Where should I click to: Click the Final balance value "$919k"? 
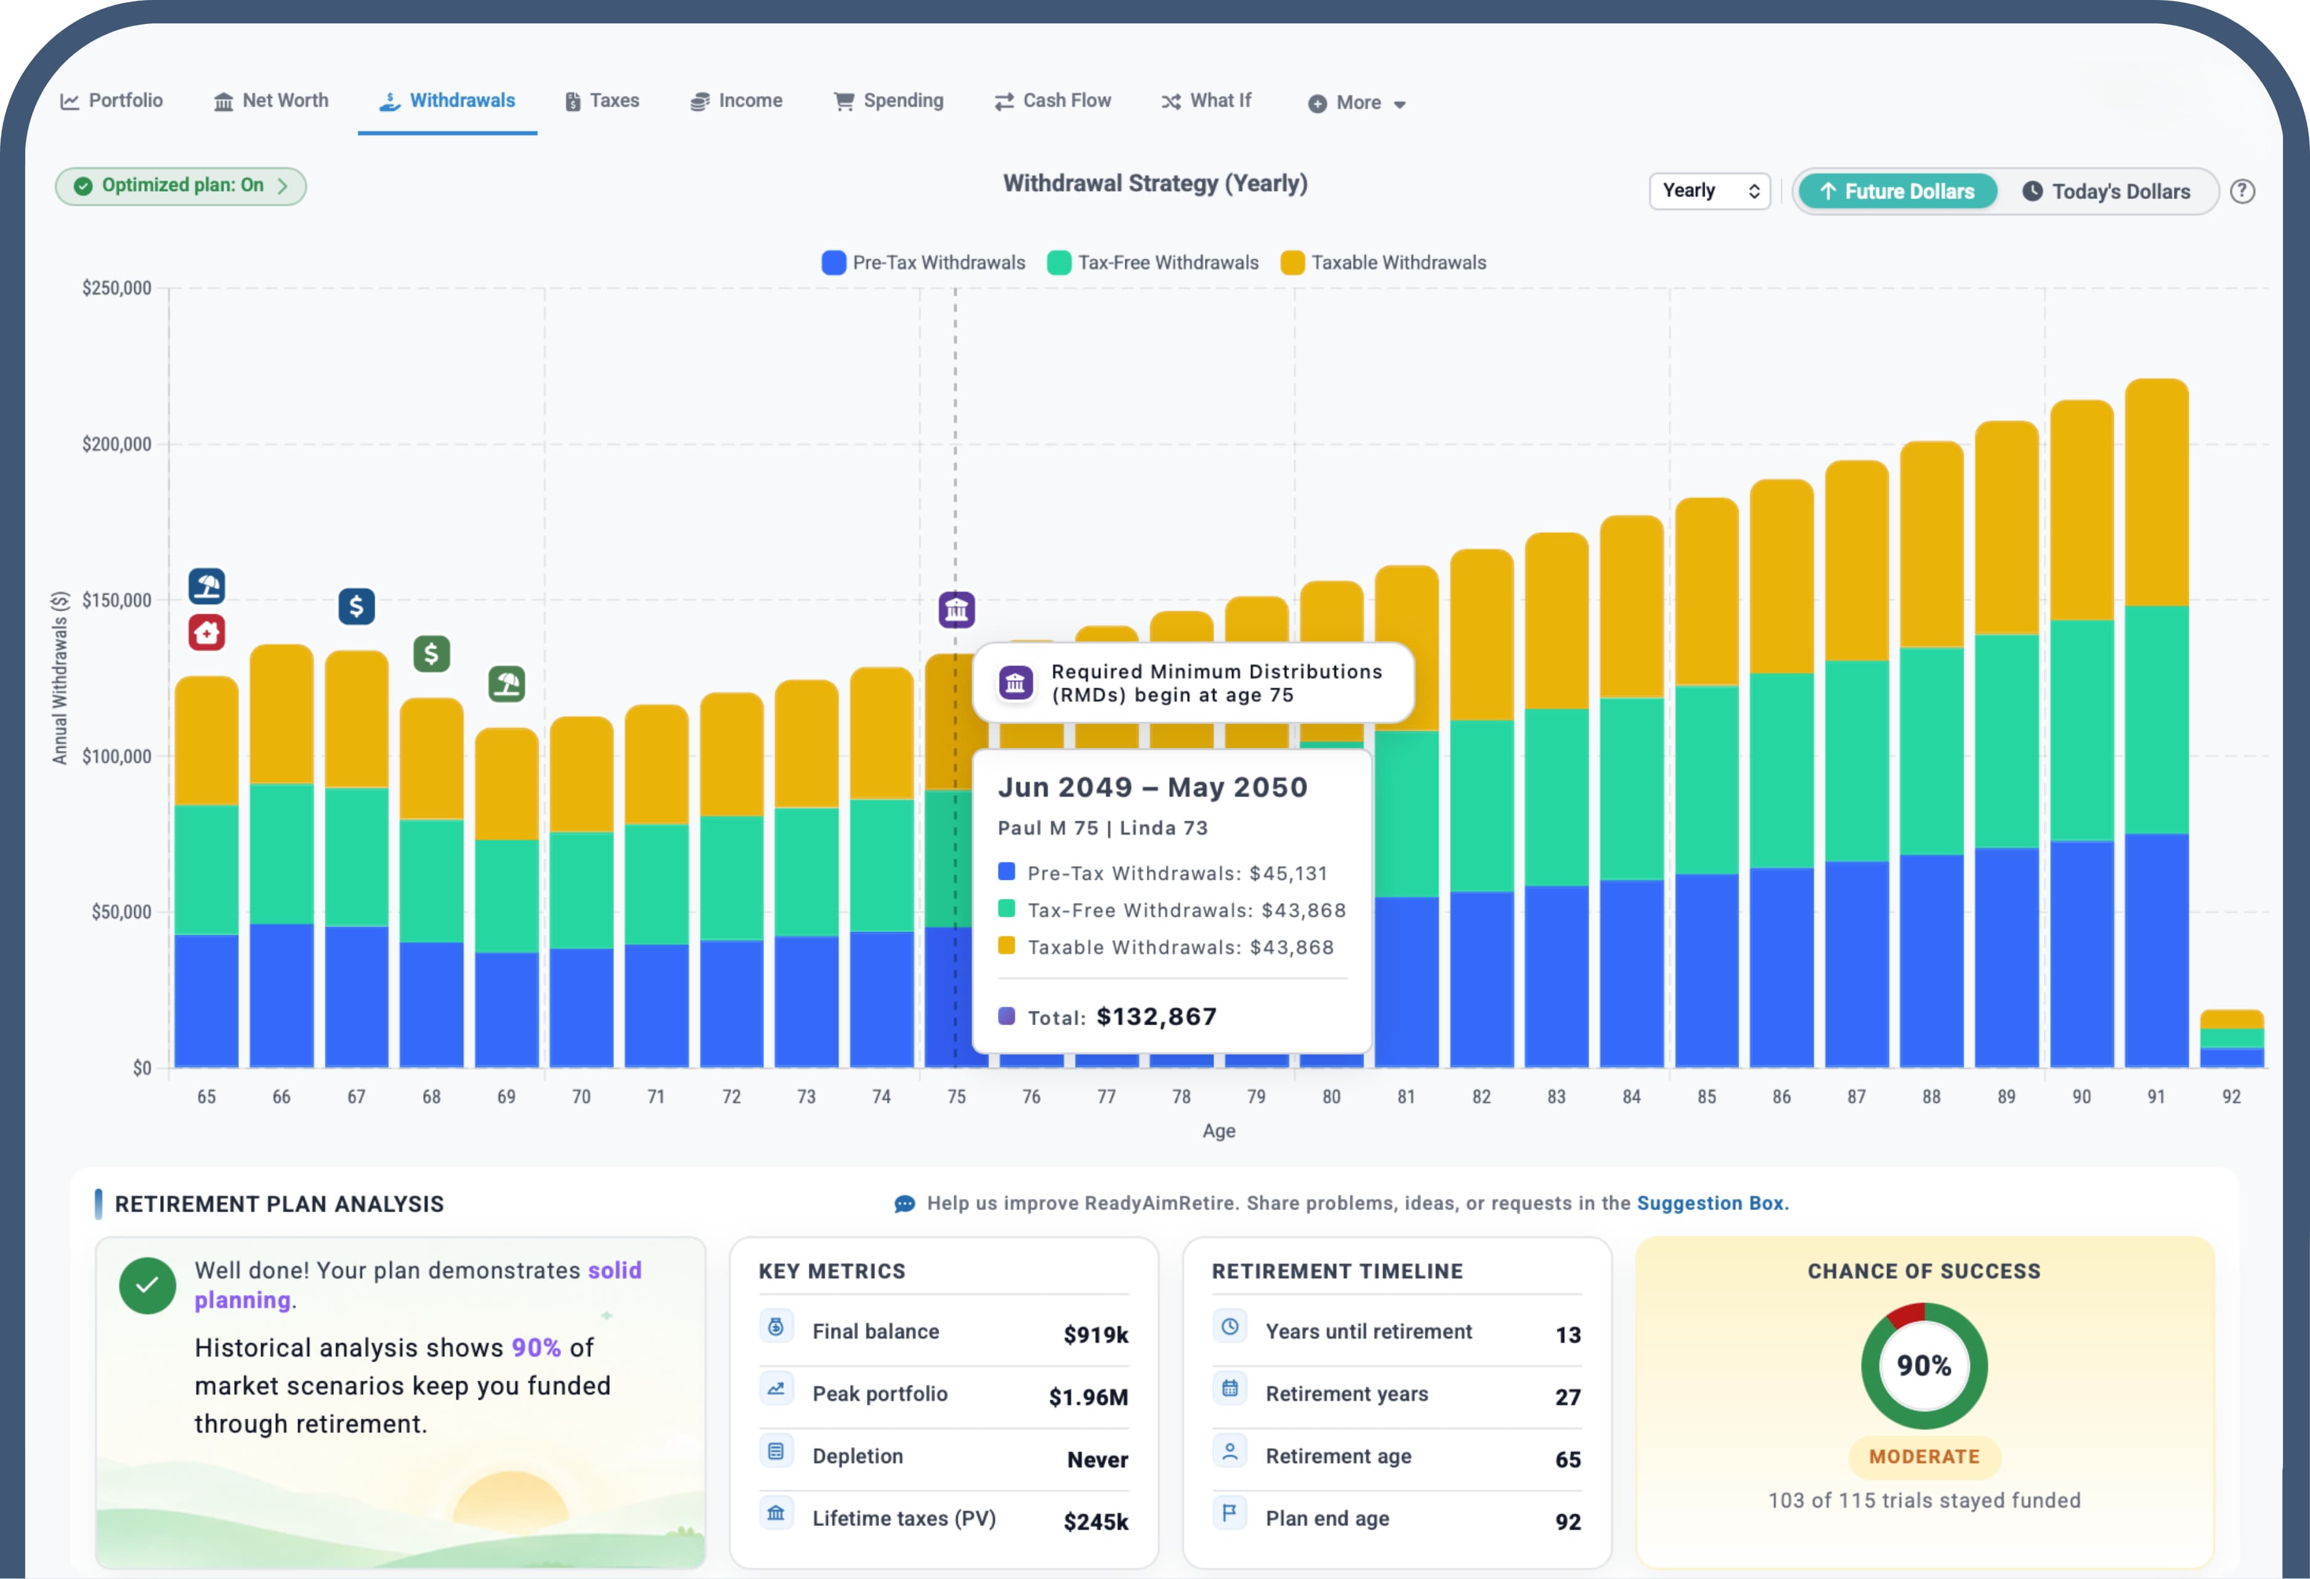[1096, 1334]
